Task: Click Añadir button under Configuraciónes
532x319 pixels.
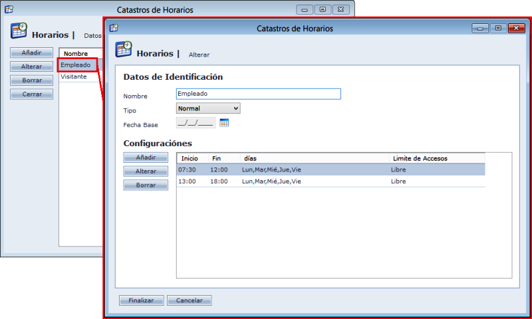Action: pos(146,158)
